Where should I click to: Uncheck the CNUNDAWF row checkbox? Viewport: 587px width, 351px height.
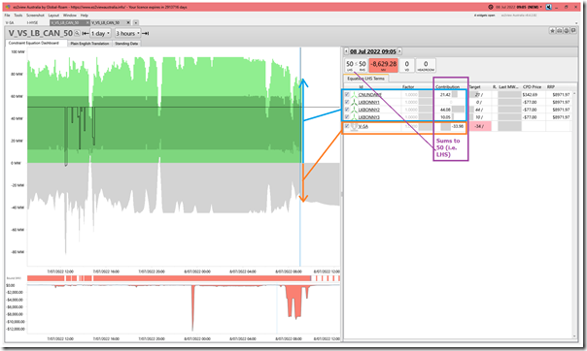(x=347, y=94)
